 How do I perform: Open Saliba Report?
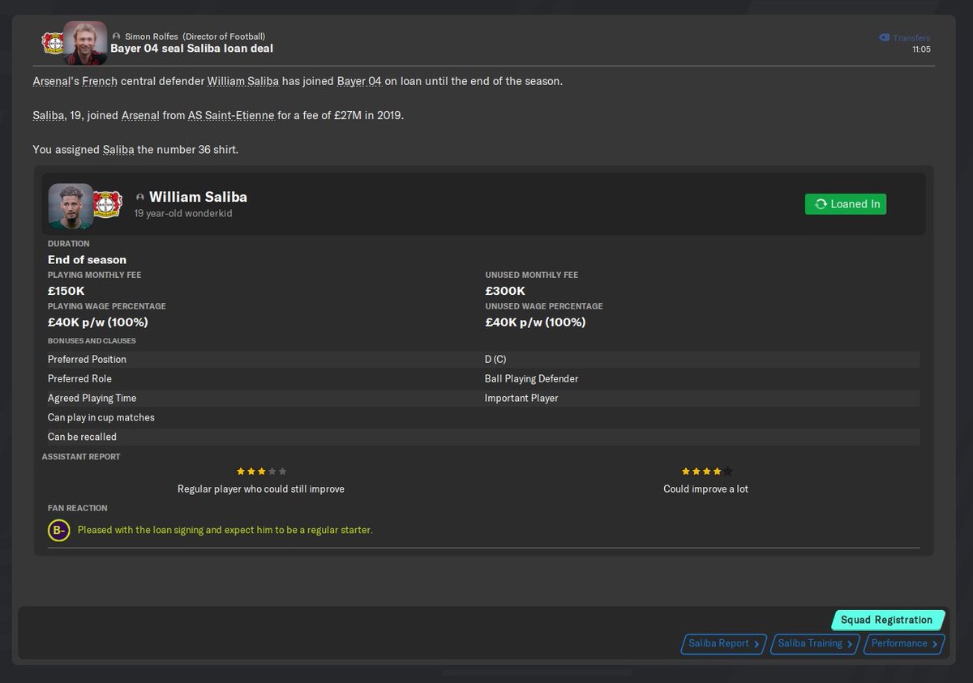pos(723,644)
